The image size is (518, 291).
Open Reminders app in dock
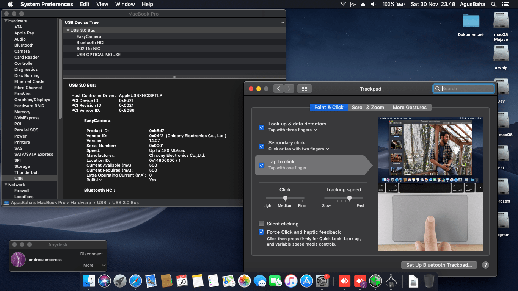pyautogui.click(x=213, y=281)
